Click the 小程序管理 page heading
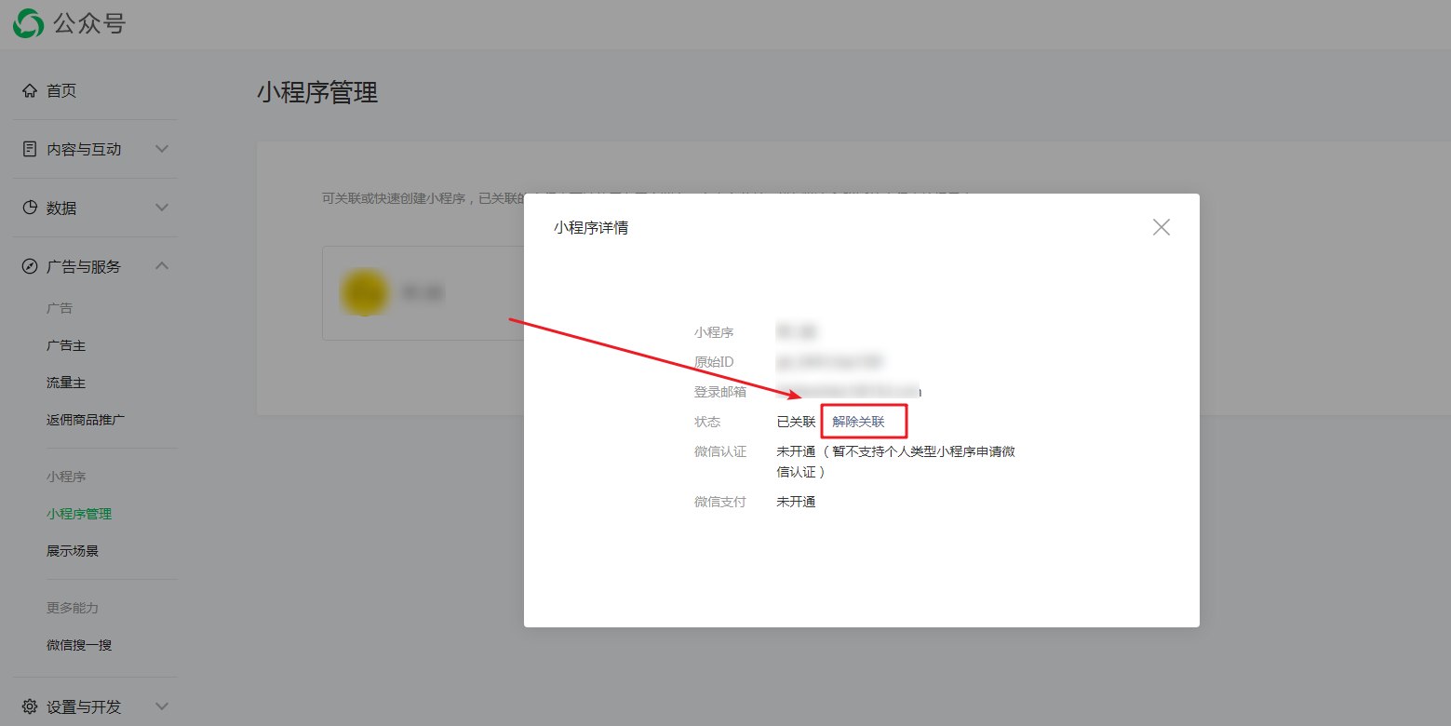 pyautogui.click(x=317, y=92)
